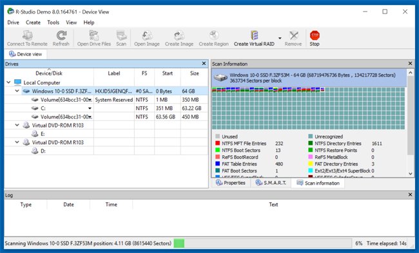This screenshot has height=253, width=419.
Task: Click the Refresh toolbar icon
Action: [x=61, y=38]
